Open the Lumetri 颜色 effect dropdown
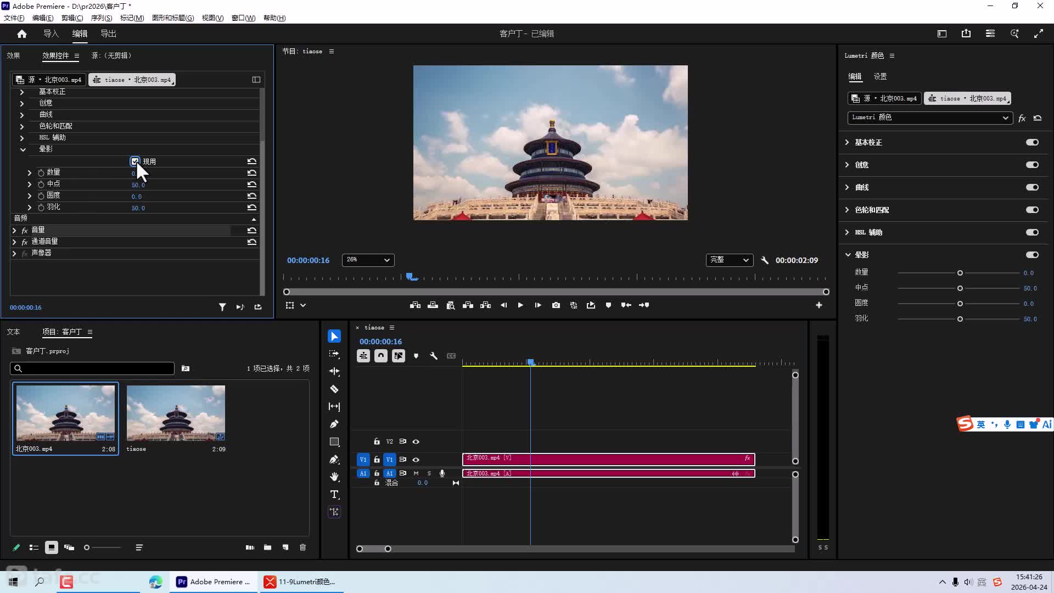The width and height of the screenshot is (1054, 593). click(x=930, y=118)
